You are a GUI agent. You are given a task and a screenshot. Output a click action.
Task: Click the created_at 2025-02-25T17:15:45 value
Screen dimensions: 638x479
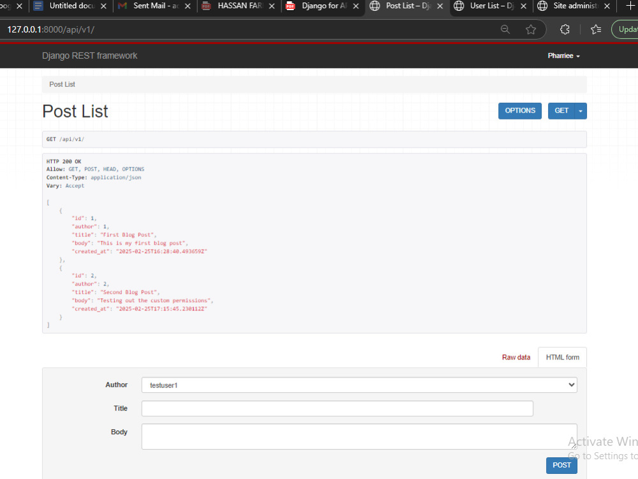coord(161,309)
